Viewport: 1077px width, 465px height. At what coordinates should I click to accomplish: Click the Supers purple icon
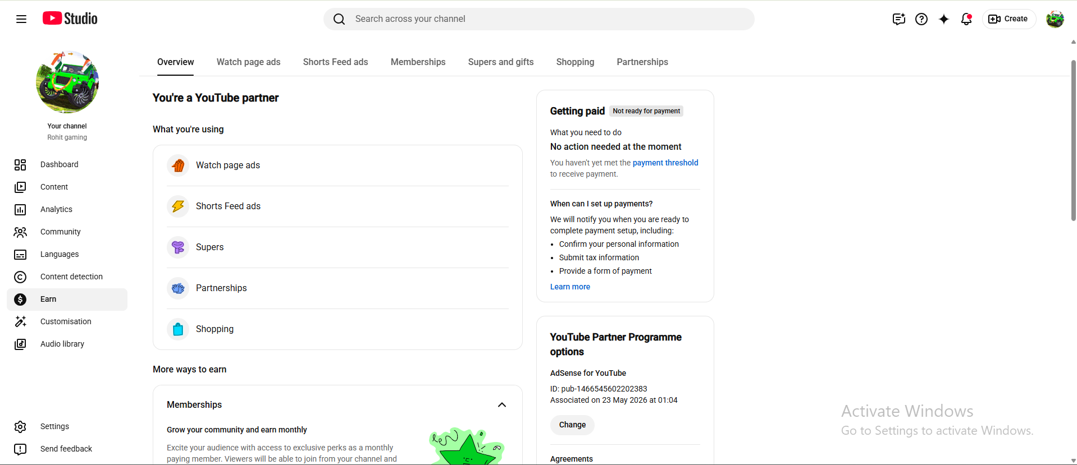178,247
